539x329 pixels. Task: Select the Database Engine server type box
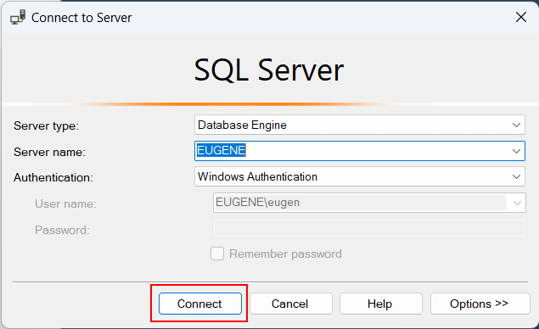tap(360, 125)
